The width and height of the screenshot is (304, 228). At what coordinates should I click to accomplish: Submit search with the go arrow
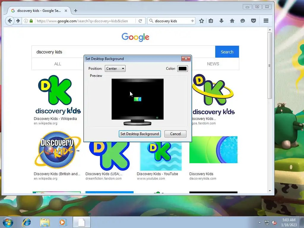point(192,21)
